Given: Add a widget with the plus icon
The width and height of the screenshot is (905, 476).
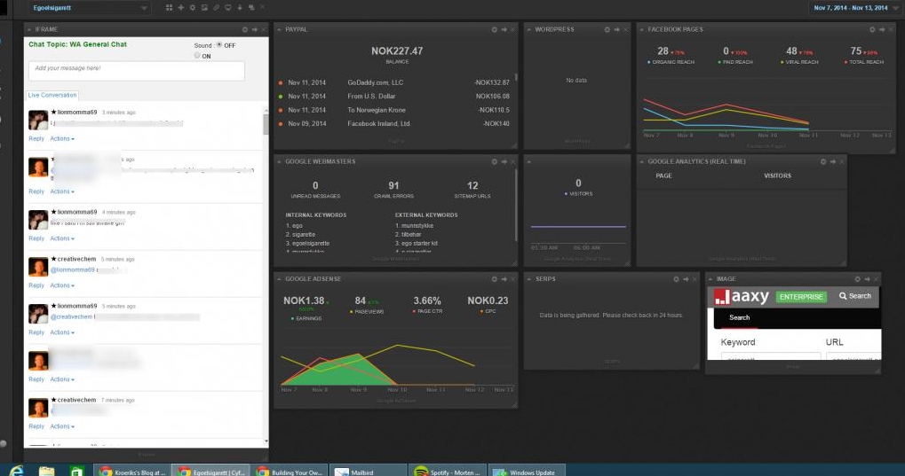Looking at the screenshot, I should (x=180, y=7).
